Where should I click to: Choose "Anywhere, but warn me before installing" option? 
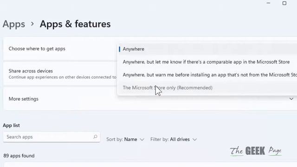pos(207,75)
